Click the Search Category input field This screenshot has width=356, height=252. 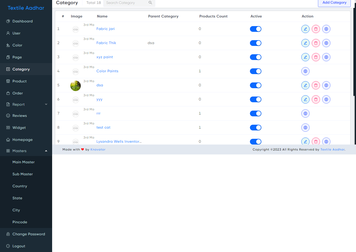click(126, 3)
